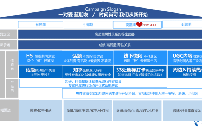This screenshot has width=202, height=128.
Task: Click slogan text 一对爱 蓝朋友
Action: tap(73, 15)
